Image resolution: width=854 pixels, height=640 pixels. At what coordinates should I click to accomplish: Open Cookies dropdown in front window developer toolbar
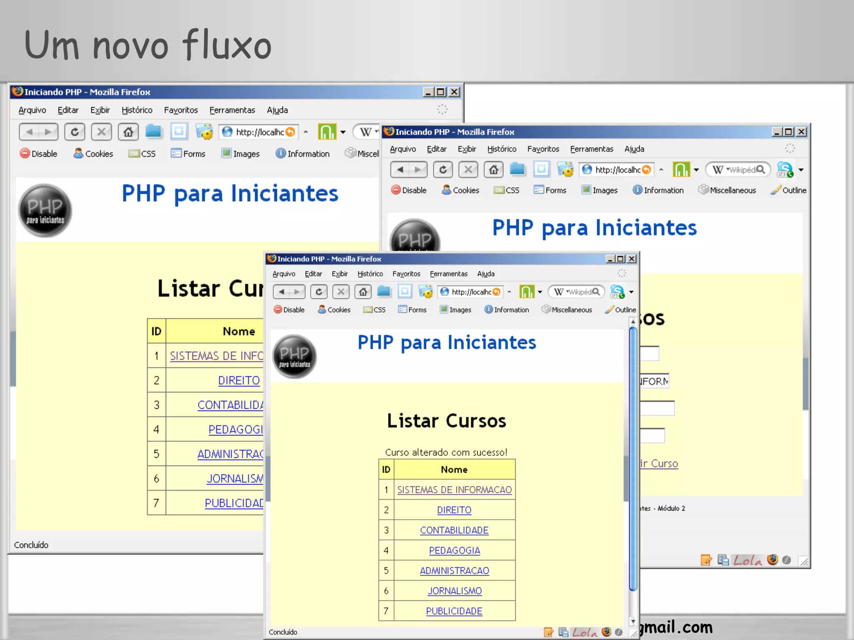334,310
